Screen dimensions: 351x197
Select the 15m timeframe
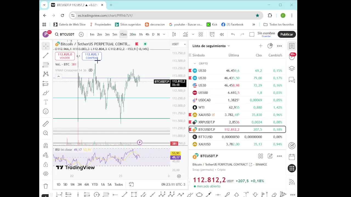click(x=123, y=34)
